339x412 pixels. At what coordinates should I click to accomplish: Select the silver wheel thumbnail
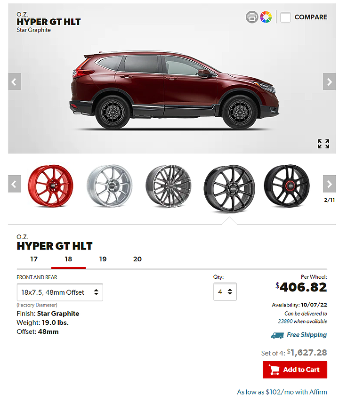110,186
